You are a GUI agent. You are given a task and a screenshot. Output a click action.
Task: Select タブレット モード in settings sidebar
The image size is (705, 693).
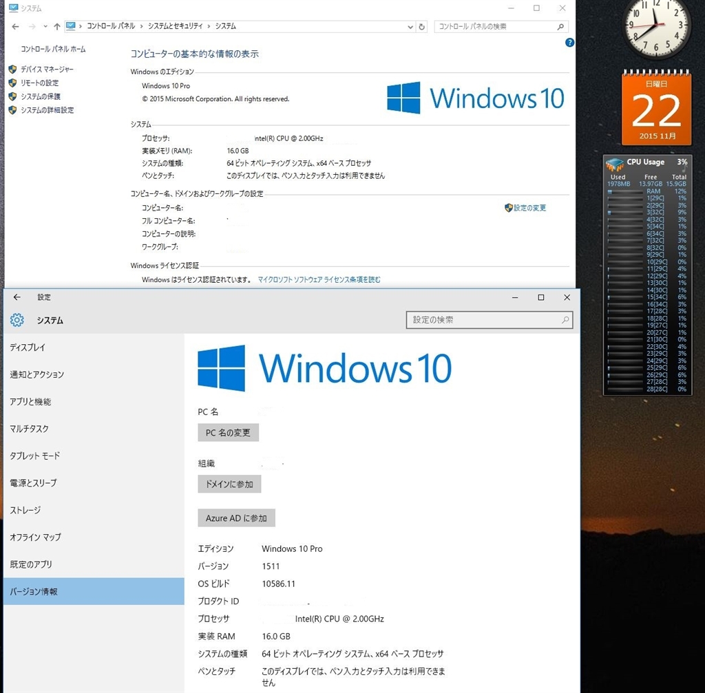click(94, 456)
